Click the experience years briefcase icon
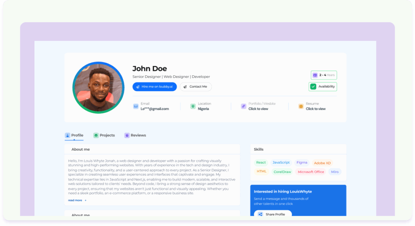415x226 pixels. point(315,75)
